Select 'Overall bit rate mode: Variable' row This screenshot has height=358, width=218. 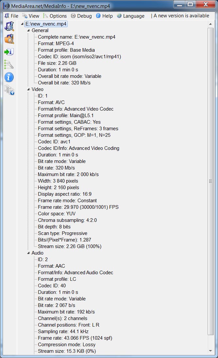point(70,76)
